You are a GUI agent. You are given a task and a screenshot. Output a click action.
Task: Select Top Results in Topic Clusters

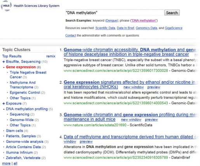coord(12,56)
